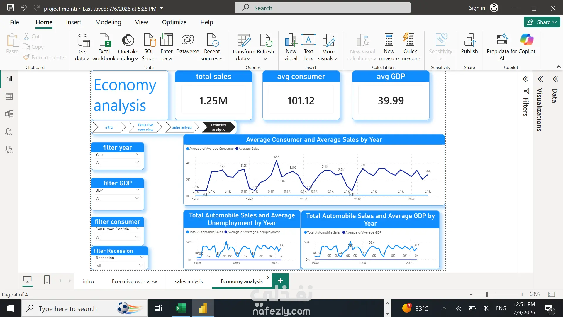
Task: Switch to Table view in sidebar
Action: [x=9, y=97]
